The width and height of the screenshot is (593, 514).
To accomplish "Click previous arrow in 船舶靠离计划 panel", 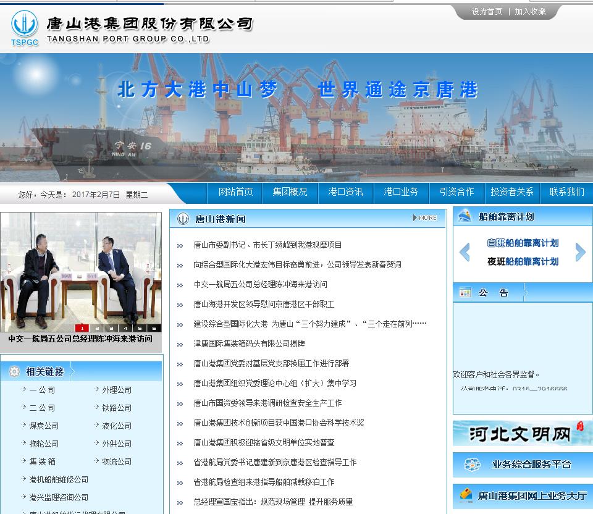I will [465, 252].
